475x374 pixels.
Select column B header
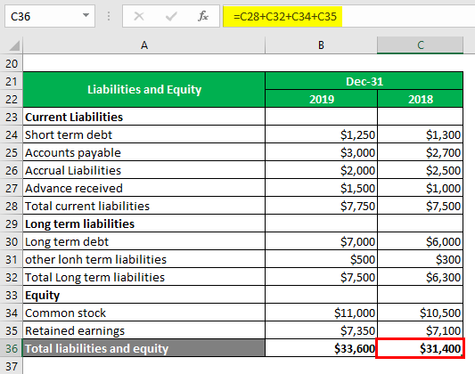(321, 45)
